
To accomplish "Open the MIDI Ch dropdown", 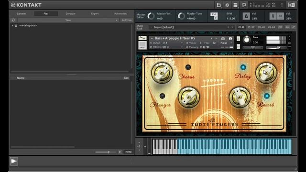I will tap(166, 47).
